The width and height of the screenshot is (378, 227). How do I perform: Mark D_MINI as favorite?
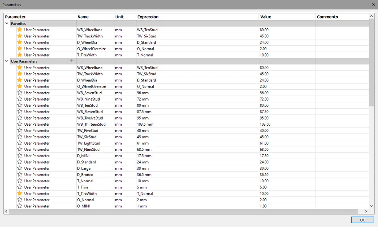click(x=20, y=155)
